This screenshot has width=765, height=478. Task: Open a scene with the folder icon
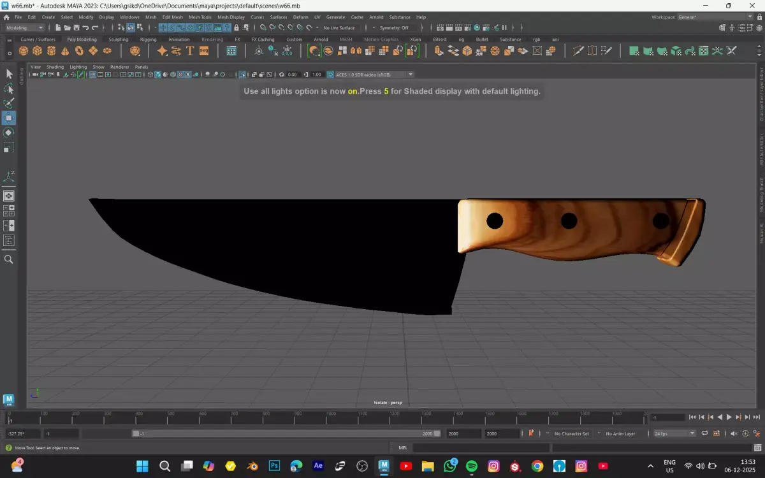[x=67, y=27]
